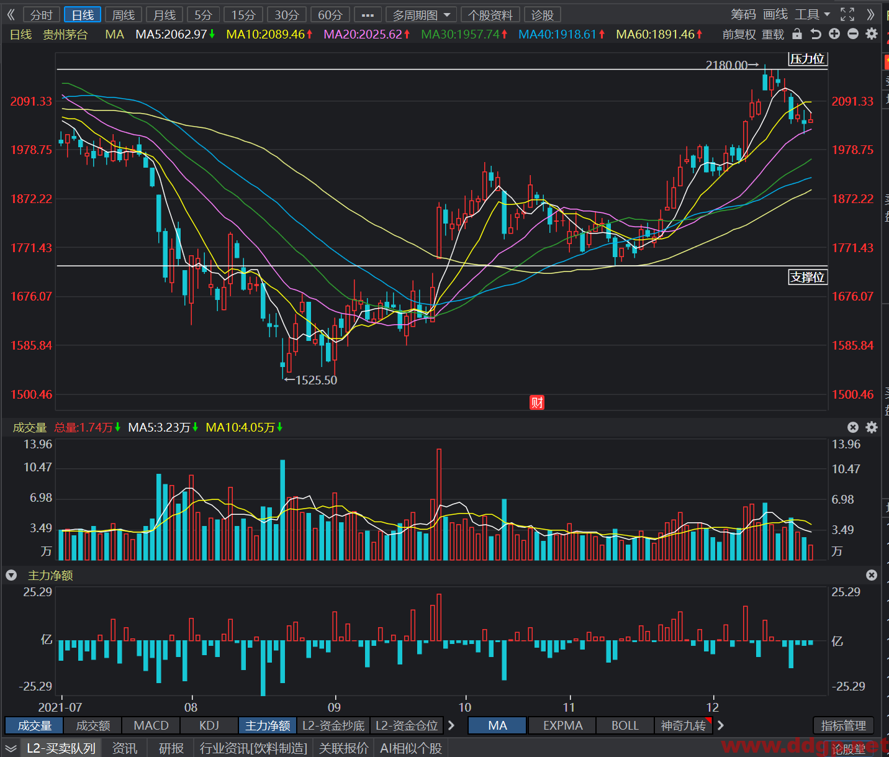889x757 pixels.
Task: Zoom out chart with minus icon
Action: coord(853,34)
